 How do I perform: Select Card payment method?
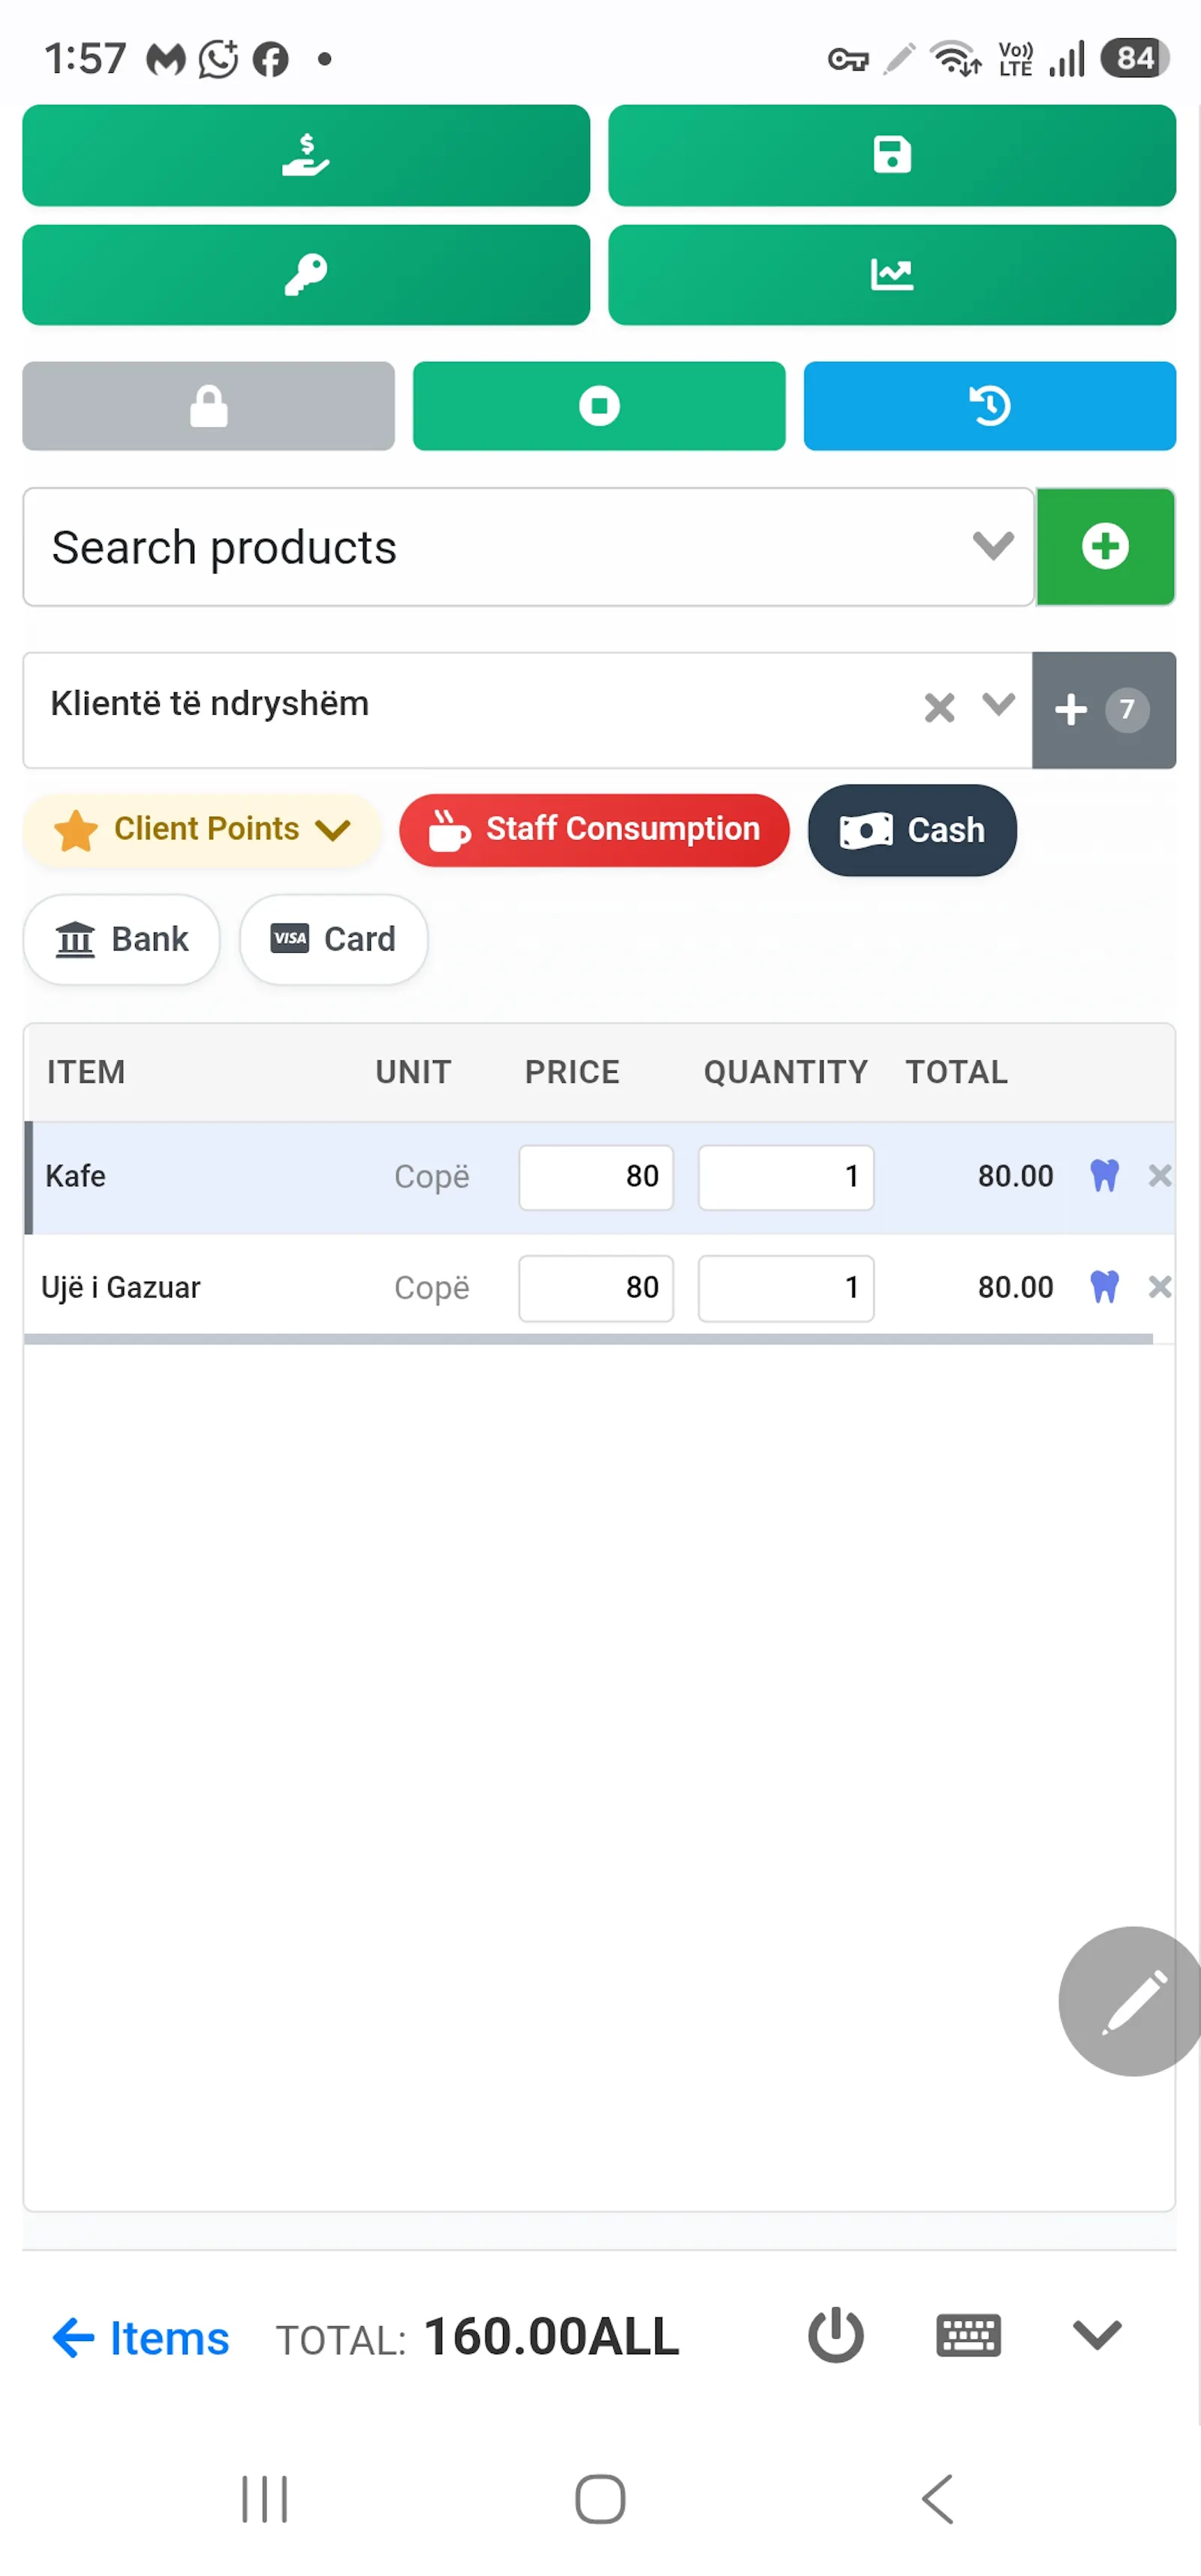(334, 939)
